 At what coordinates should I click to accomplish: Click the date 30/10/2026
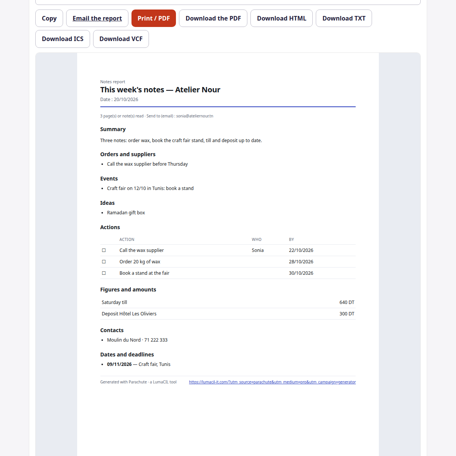[301, 273]
